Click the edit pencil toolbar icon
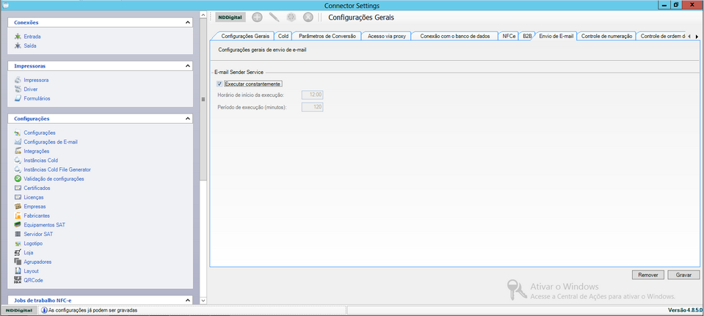704x316 pixels. tap(274, 18)
